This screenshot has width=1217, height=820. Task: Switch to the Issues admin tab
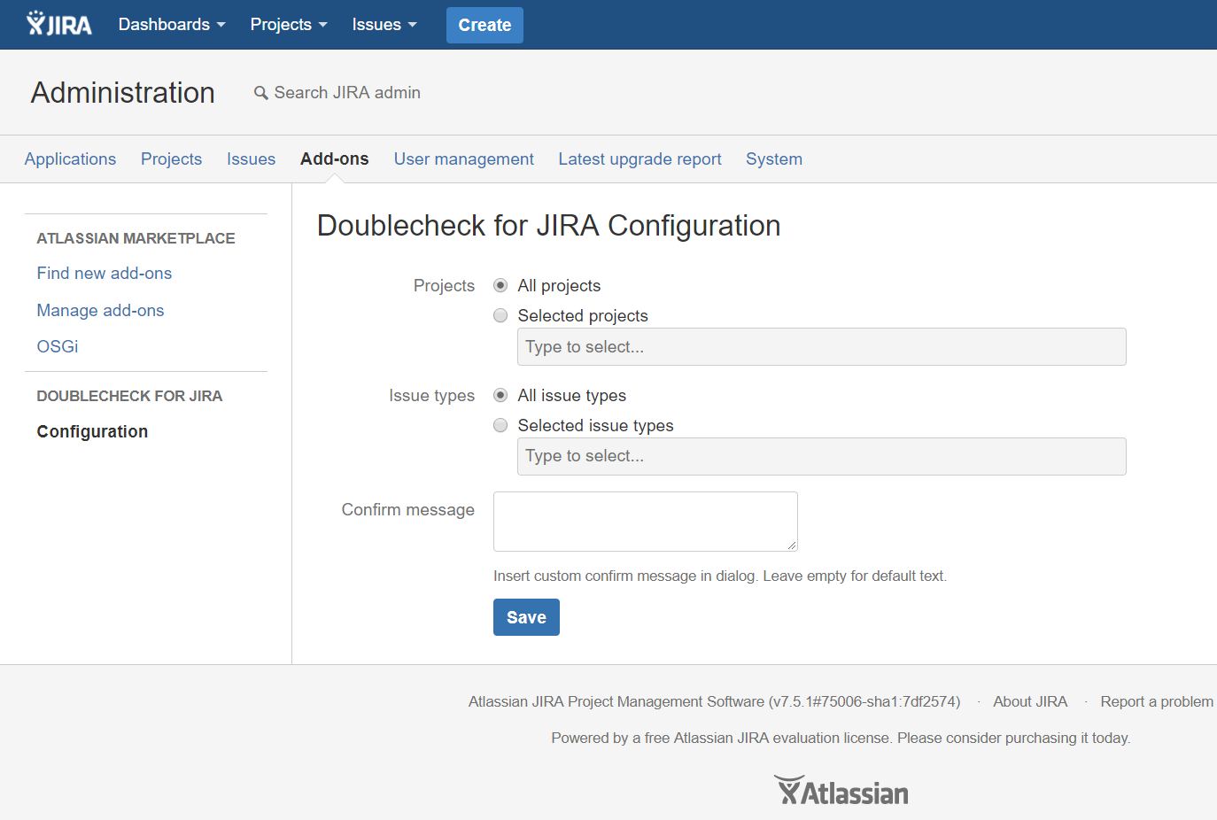tap(251, 159)
